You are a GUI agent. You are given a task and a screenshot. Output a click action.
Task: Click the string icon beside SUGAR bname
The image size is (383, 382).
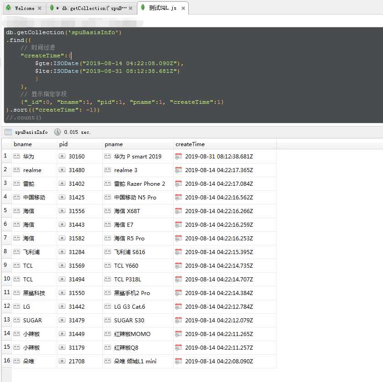pos(17,320)
